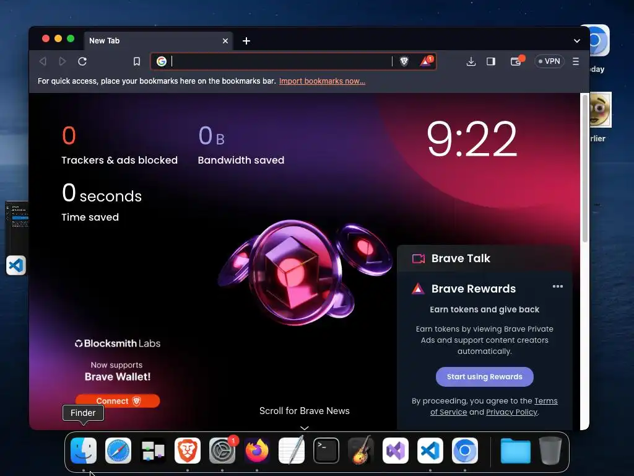Click the Bandwidth saved stat
Image resolution: width=634 pixels, height=476 pixels.
(x=241, y=145)
